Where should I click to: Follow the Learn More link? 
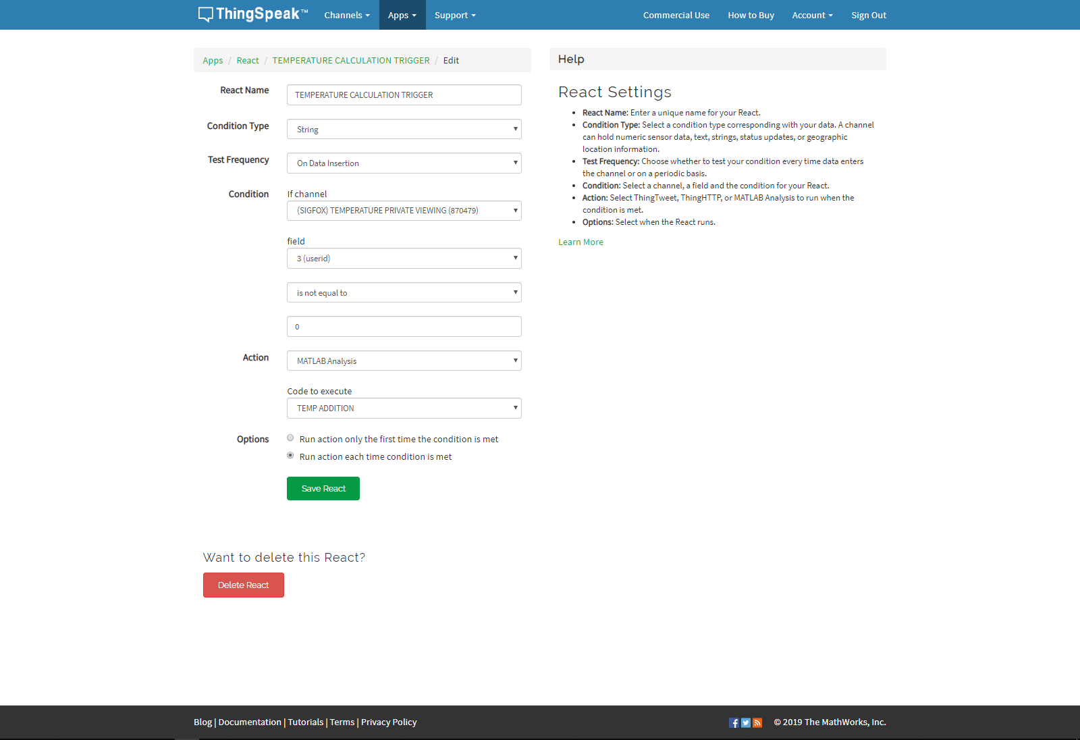pyautogui.click(x=580, y=242)
